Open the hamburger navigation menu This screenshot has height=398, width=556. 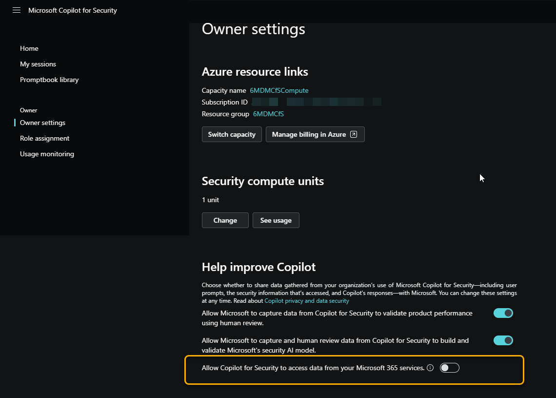point(16,10)
